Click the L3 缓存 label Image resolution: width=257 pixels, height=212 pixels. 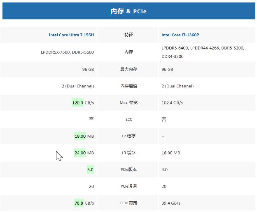pos(128,153)
